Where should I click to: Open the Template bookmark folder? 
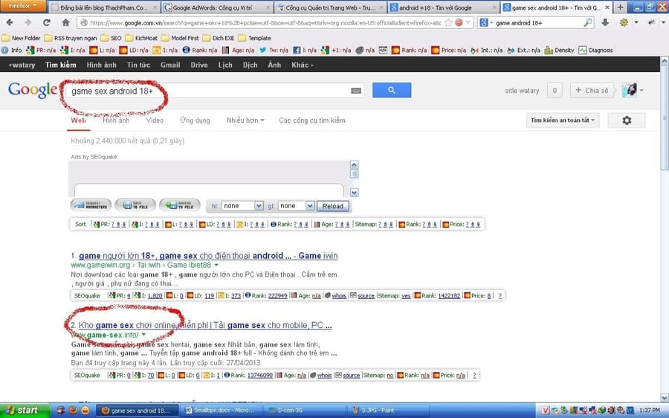[255, 38]
